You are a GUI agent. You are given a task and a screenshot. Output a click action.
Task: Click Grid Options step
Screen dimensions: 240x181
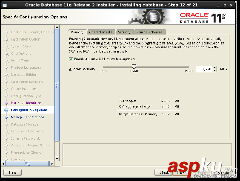click(x=21, y=53)
